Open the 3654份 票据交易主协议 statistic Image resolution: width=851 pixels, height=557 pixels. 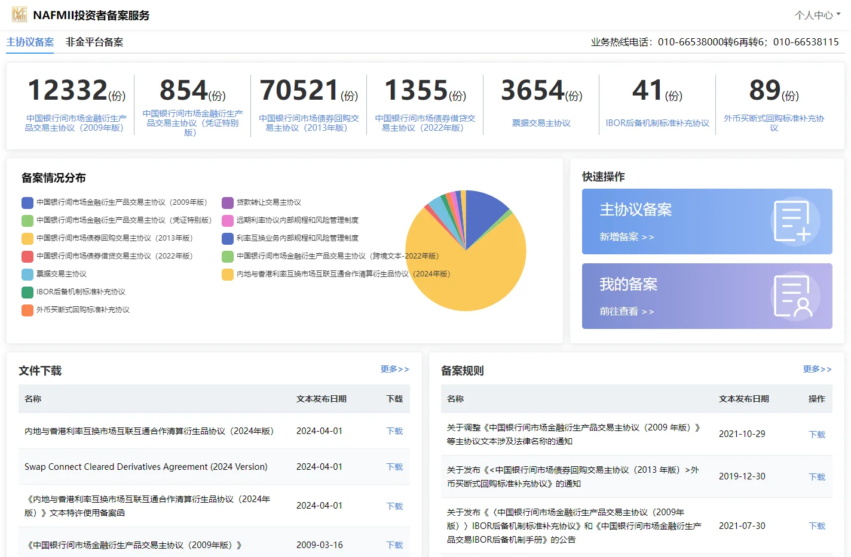point(541,105)
